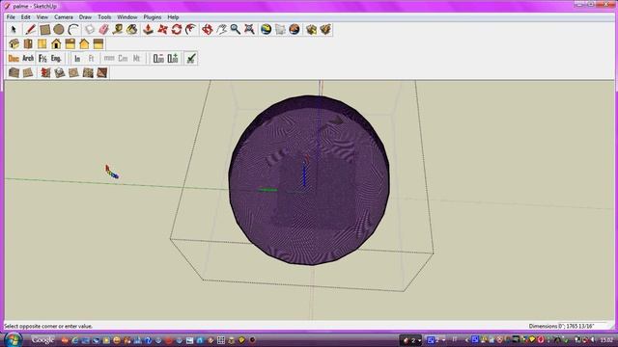The height and width of the screenshot is (347, 618).
Task: Select the Zoom magnifier tool
Action: [236, 30]
